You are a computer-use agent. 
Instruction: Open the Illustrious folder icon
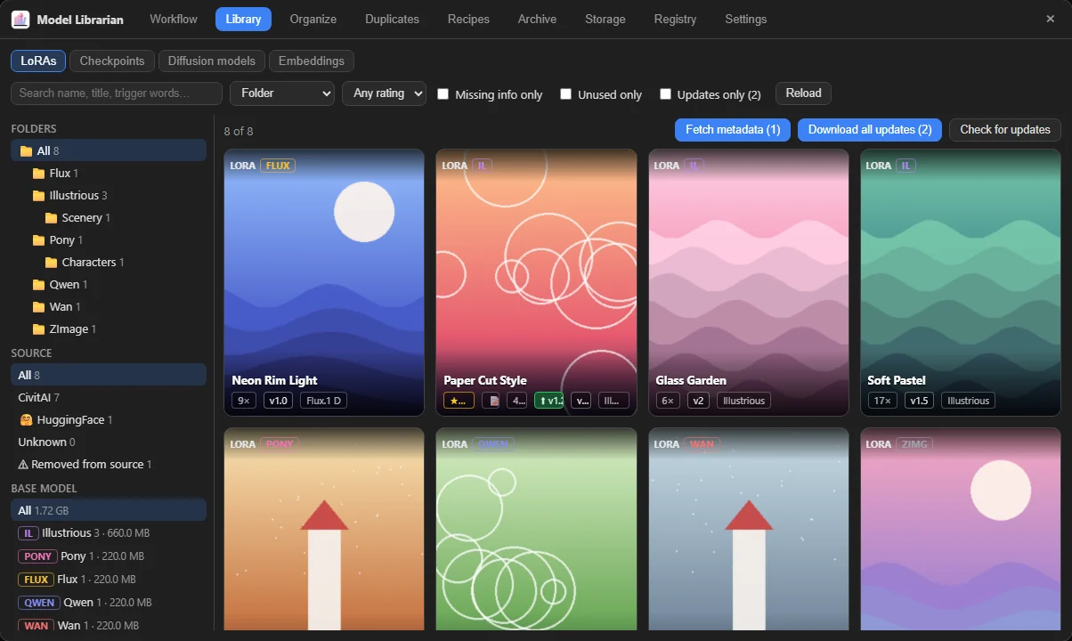(x=38, y=196)
